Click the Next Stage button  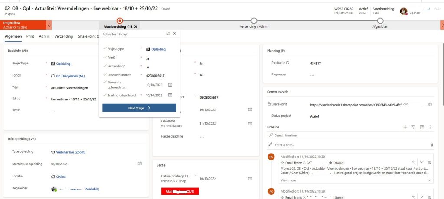click(x=139, y=108)
